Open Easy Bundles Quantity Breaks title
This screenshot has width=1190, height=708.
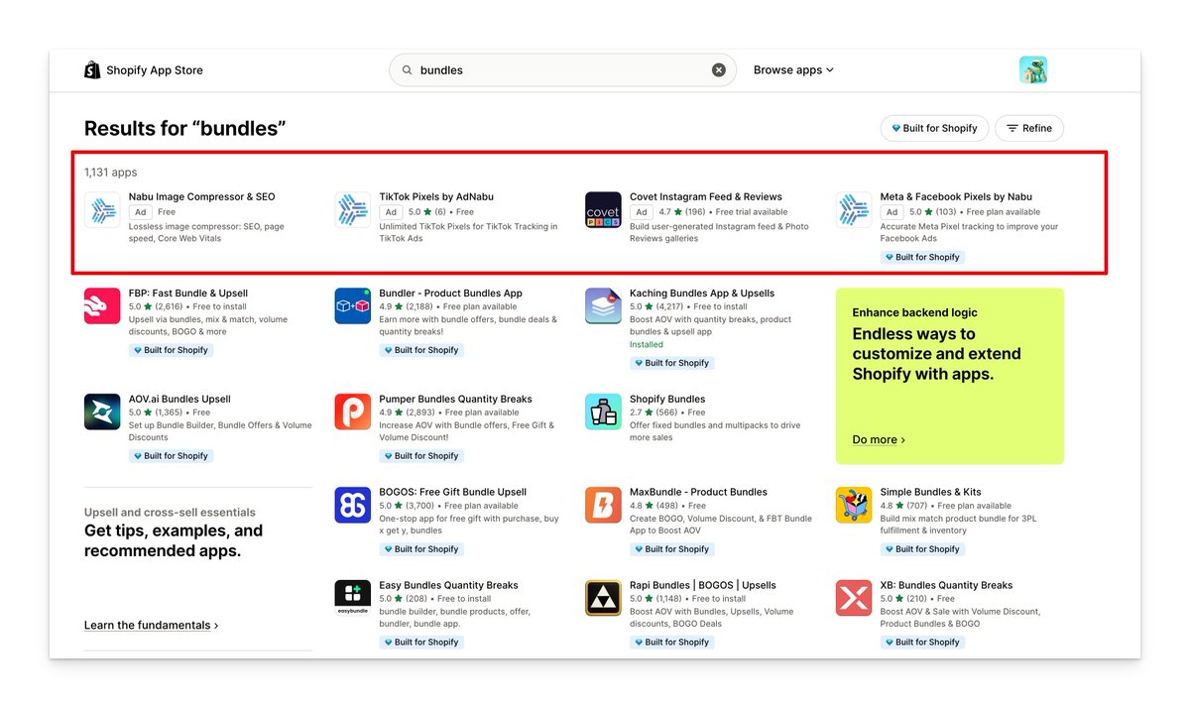pos(448,585)
